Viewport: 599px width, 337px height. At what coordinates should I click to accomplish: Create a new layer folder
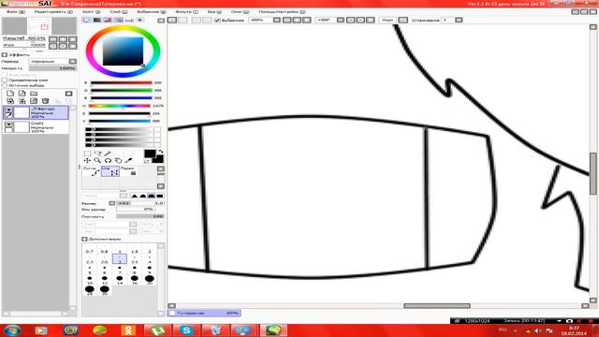tap(34, 94)
